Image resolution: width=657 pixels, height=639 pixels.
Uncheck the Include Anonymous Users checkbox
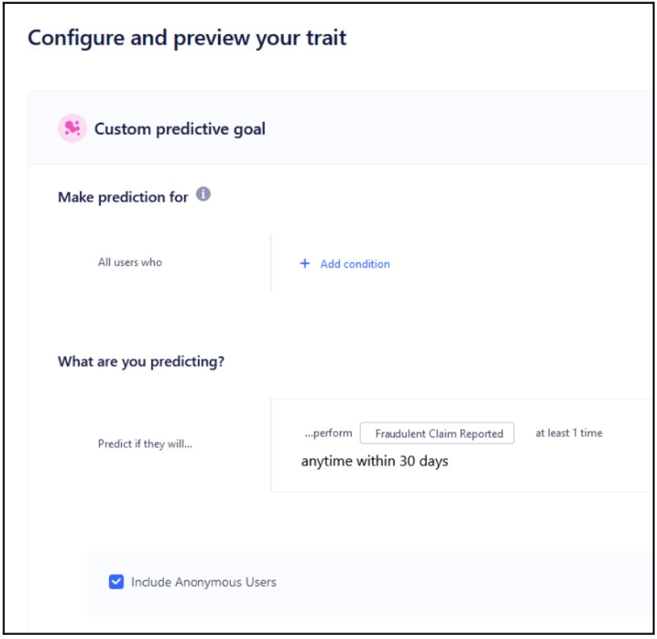(115, 581)
